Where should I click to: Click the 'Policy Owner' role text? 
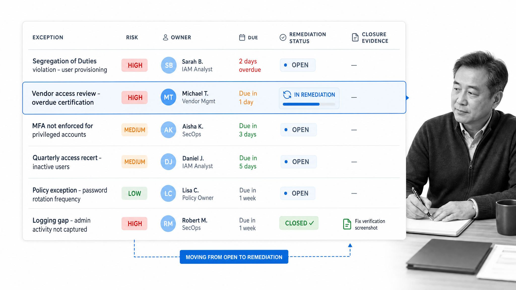tap(198, 198)
